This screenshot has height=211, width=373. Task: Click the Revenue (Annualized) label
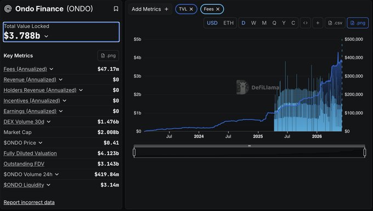30,80
